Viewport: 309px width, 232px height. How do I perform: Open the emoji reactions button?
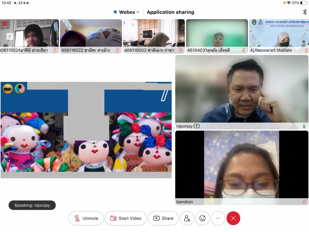point(203,218)
